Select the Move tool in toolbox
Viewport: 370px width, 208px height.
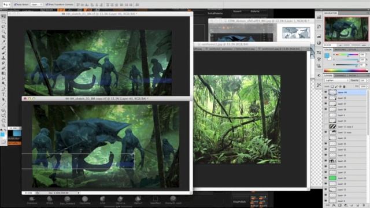pos(3,17)
